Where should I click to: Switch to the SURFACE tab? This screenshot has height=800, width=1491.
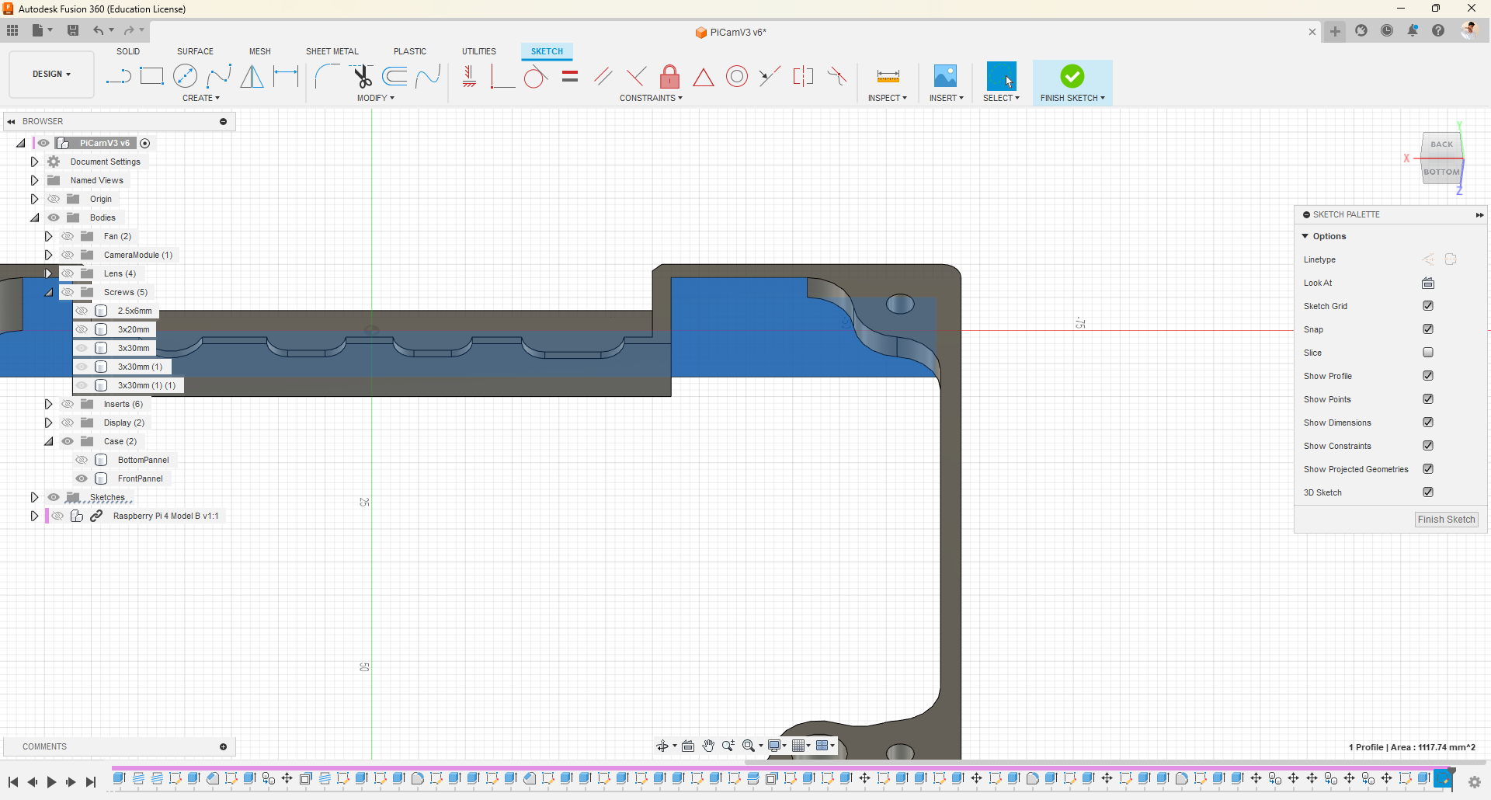tap(195, 51)
